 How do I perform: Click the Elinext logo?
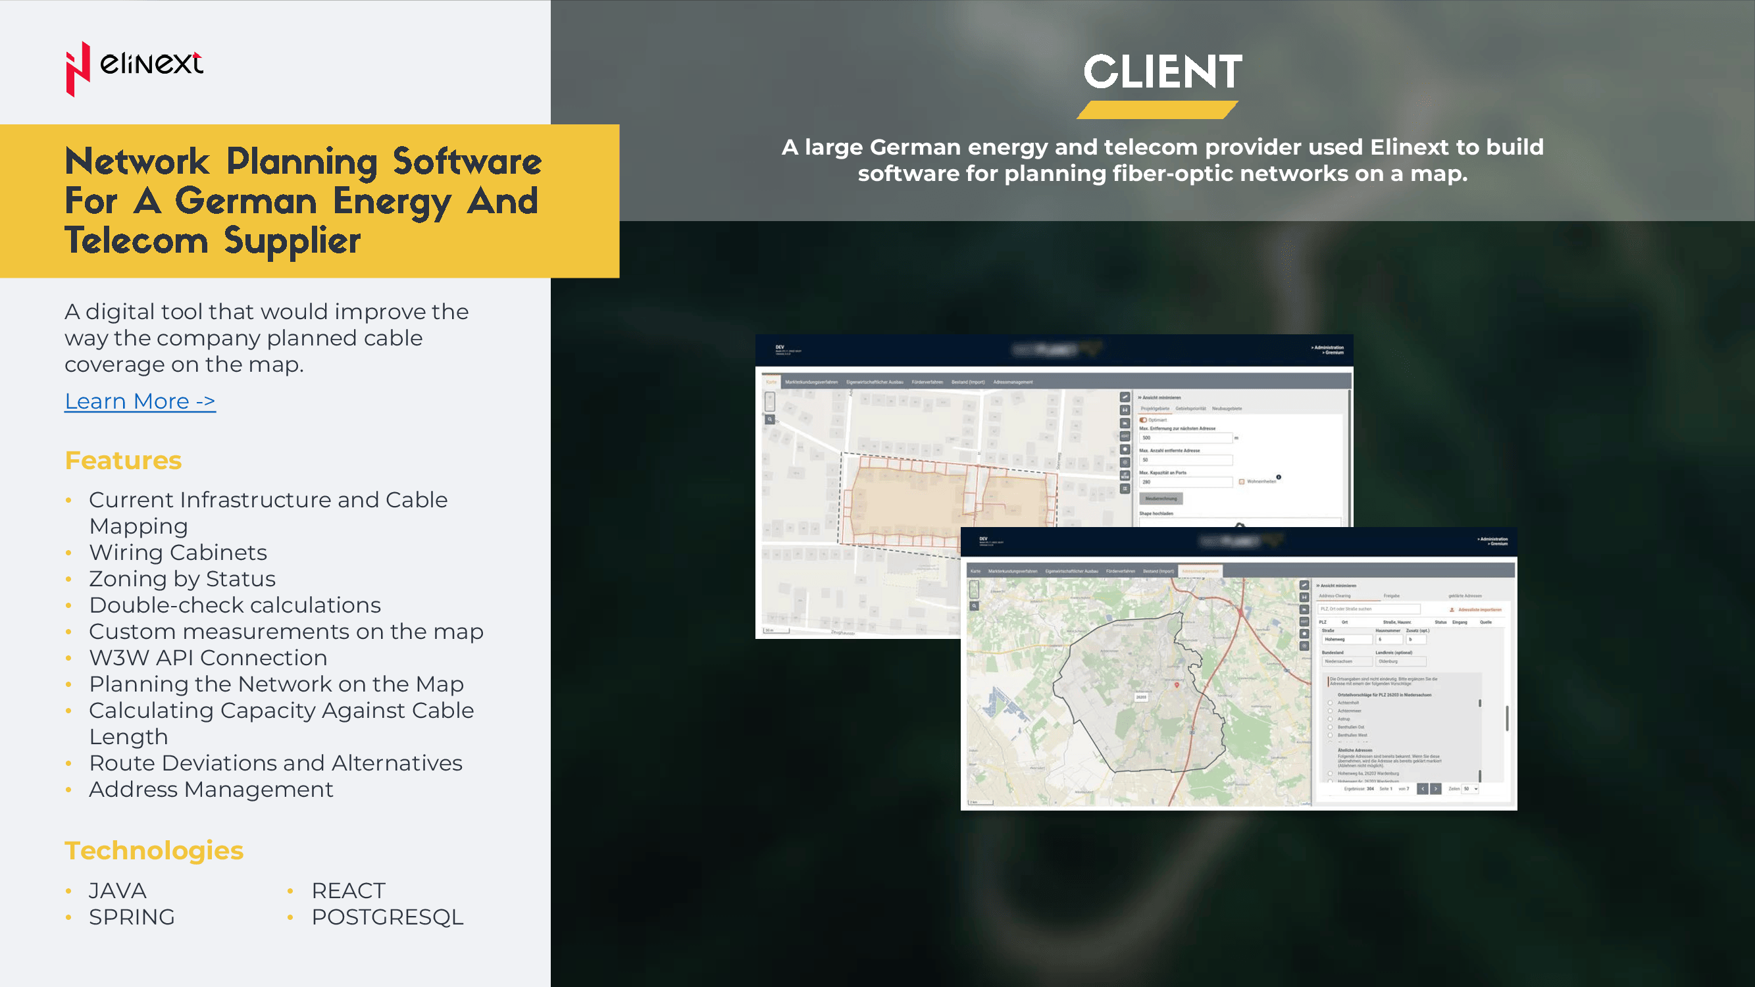pyautogui.click(x=134, y=67)
